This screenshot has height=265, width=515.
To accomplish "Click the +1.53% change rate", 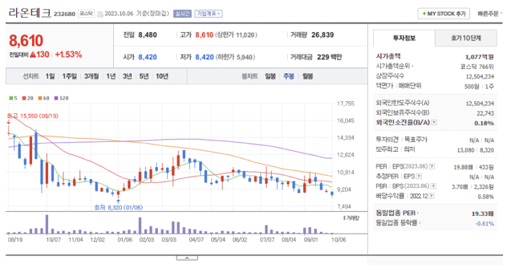I will pyautogui.click(x=69, y=55).
